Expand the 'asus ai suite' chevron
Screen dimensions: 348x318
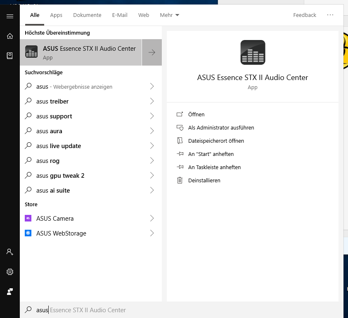[x=152, y=190]
